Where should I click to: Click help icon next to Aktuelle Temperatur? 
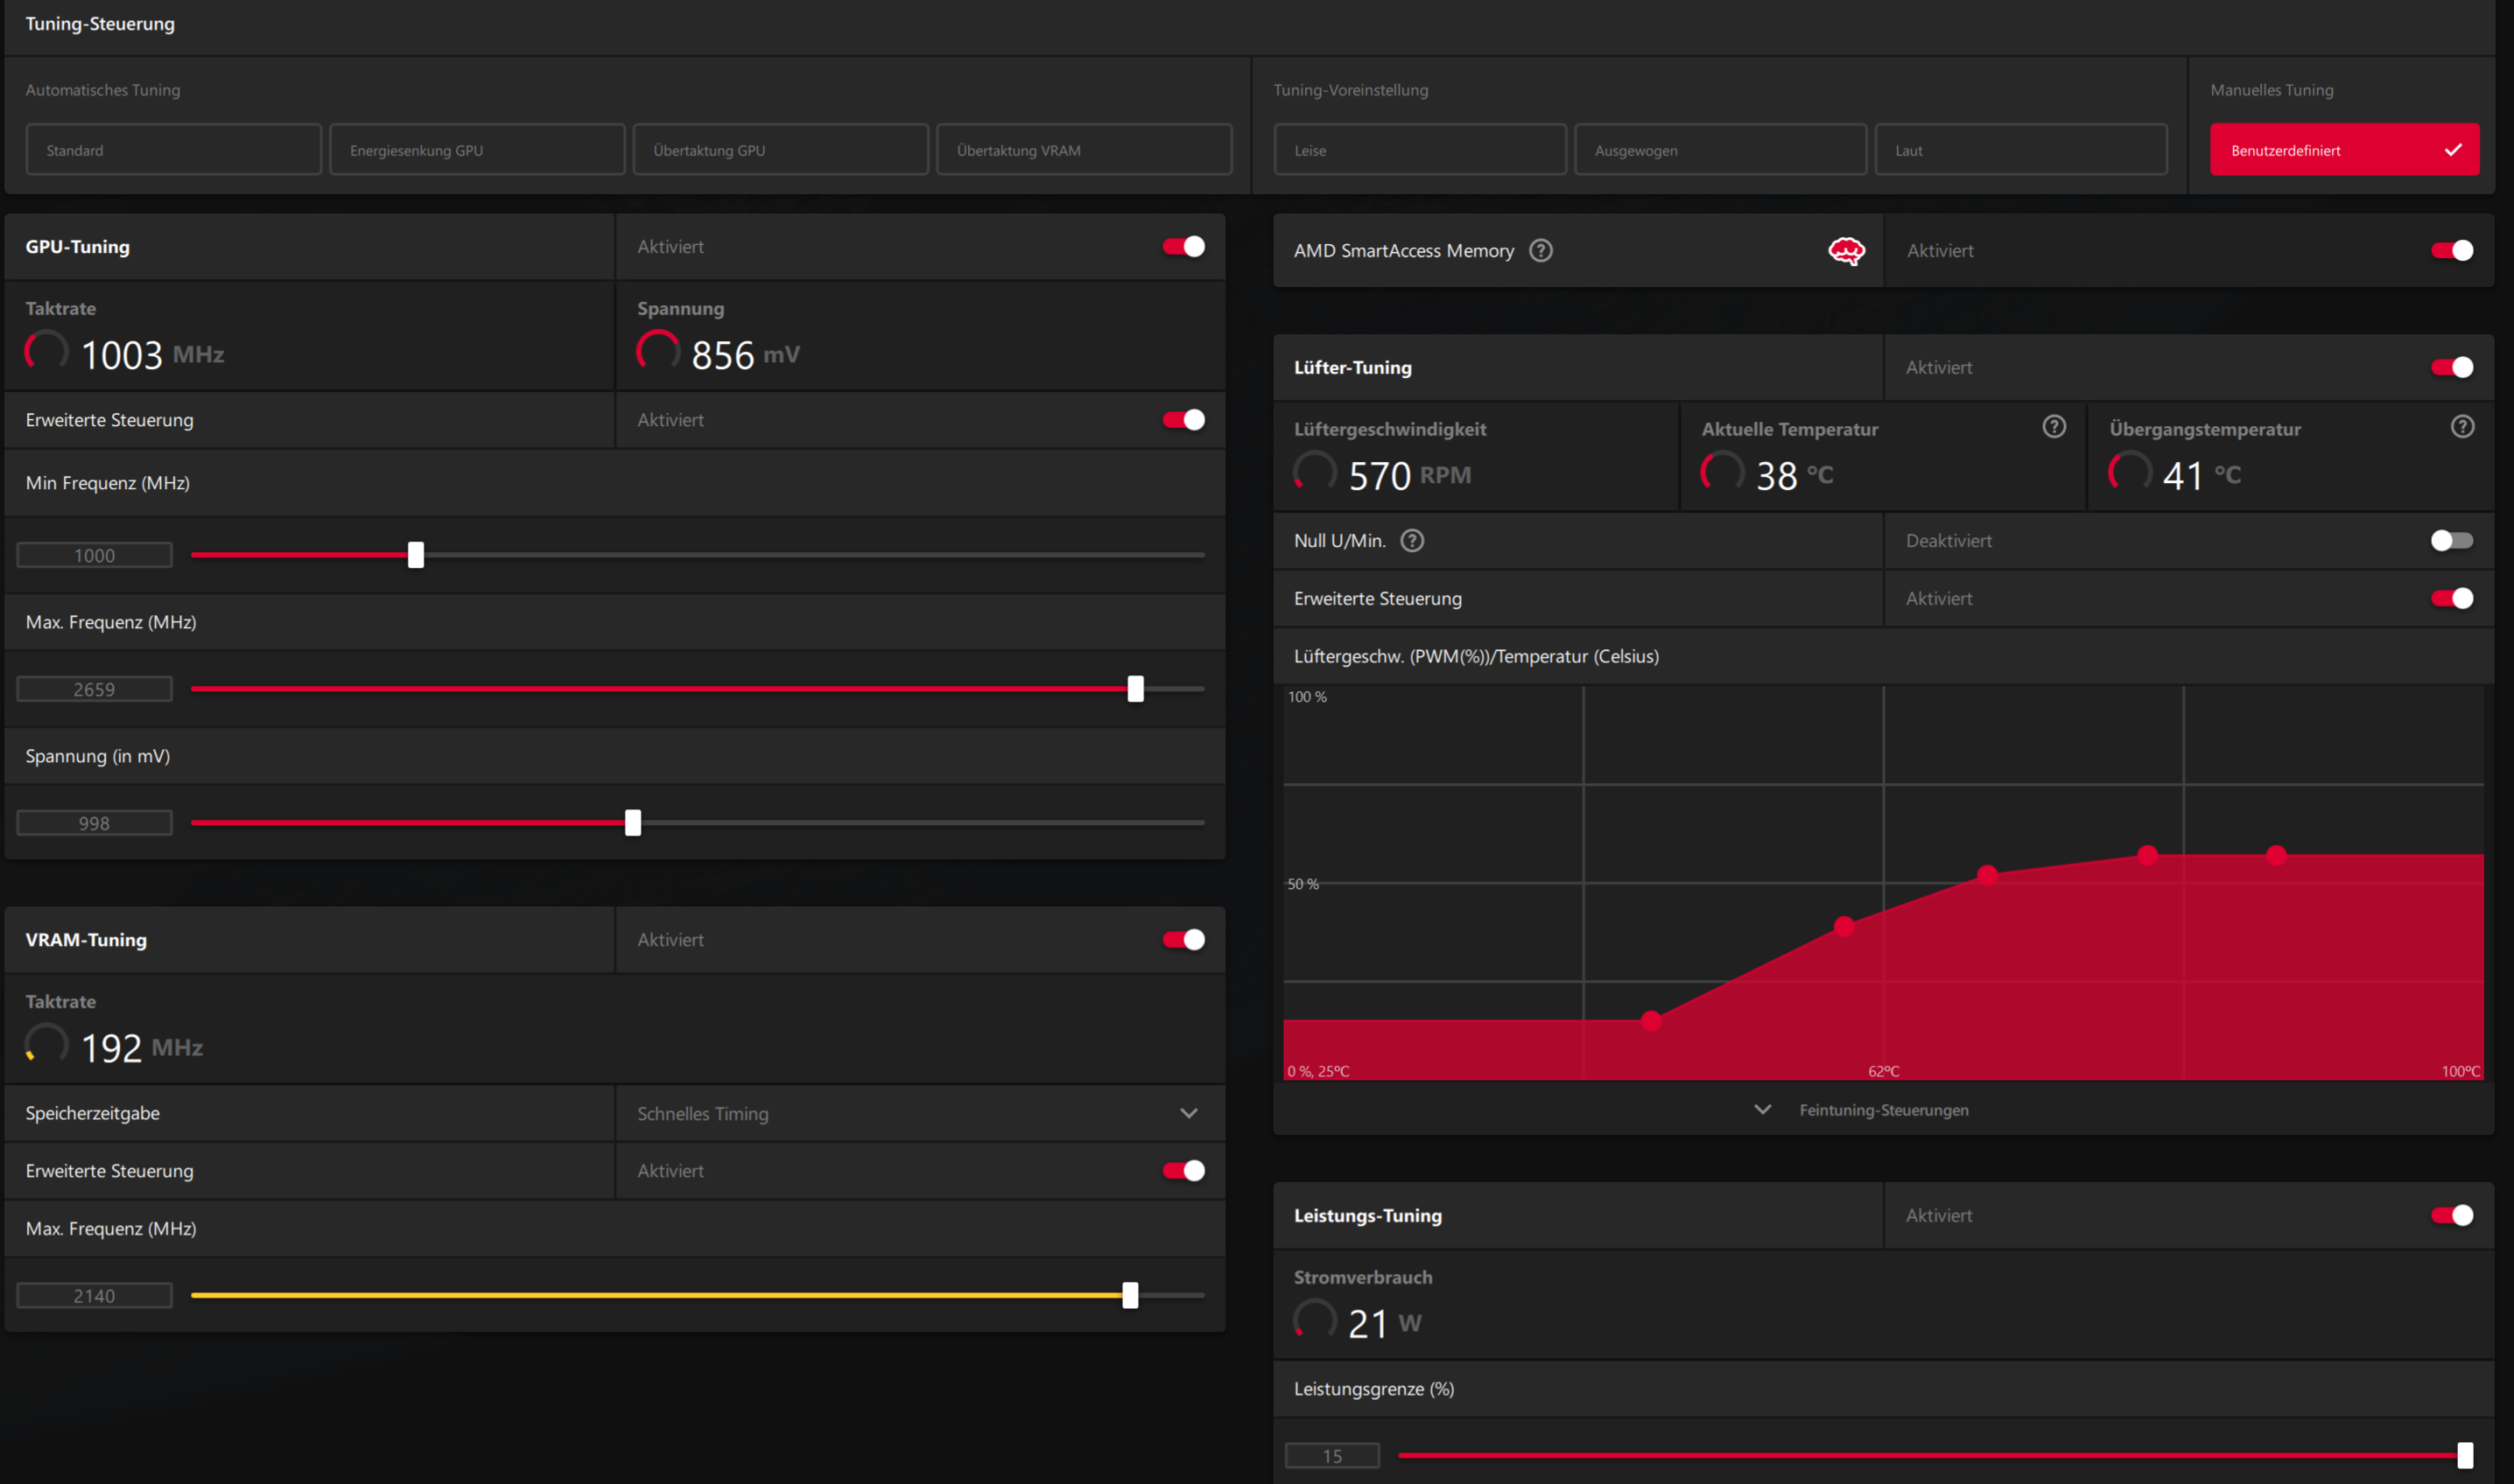[x=2054, y=427]
